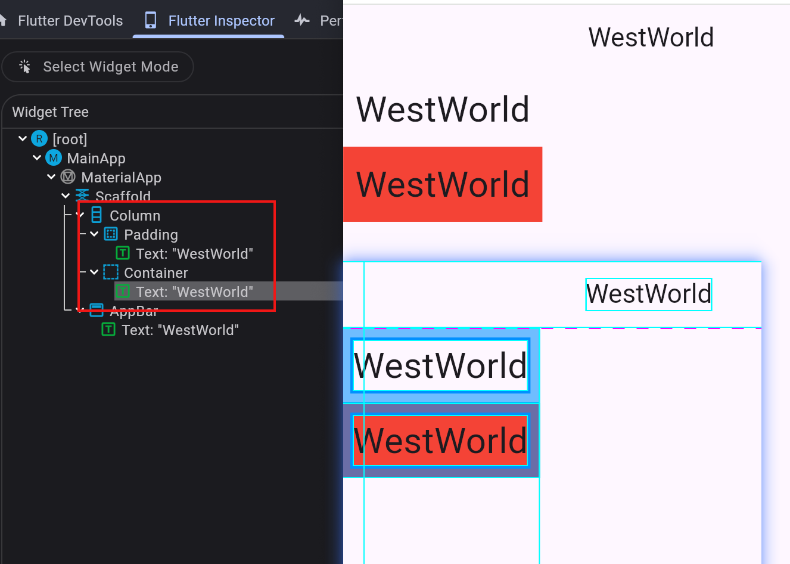Collapse the [root] tree node
790x564 pixels.
[23, 139]
